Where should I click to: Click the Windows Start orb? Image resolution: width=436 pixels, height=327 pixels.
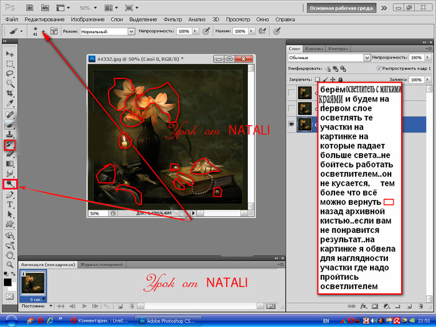click(11, 320)
